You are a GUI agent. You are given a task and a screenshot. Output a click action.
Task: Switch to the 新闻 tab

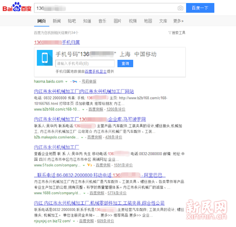[57, 21]
